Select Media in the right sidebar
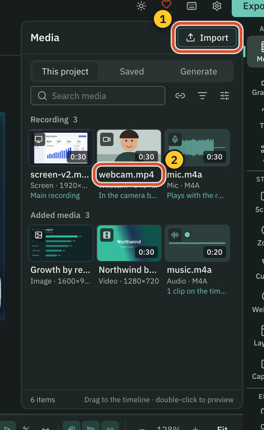The height and width of the screenshot is (430, 264). click(x=256, y=51)
